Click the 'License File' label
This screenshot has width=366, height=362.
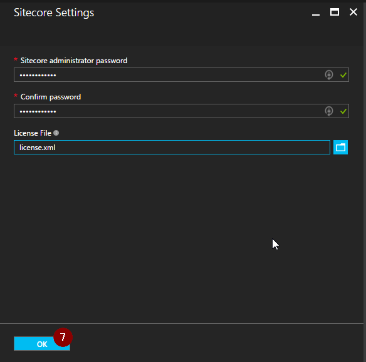(33, 133)
